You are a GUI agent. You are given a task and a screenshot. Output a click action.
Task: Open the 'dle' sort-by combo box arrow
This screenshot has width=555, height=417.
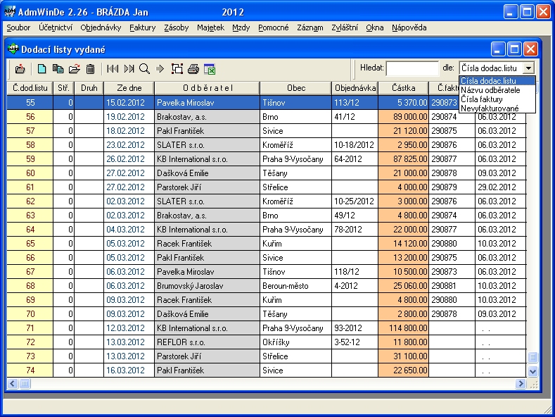pyautogui.click(x=528, y=68)
